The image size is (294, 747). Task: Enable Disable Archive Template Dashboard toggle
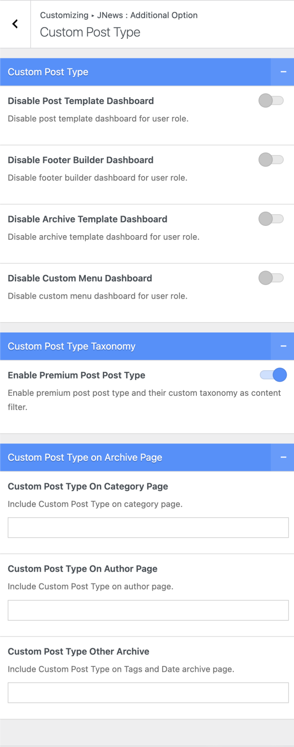[x=271, y=219]
